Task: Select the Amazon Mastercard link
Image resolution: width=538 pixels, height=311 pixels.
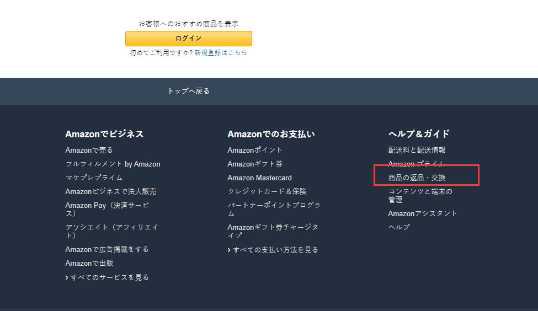Action: [x=259, y=178]
